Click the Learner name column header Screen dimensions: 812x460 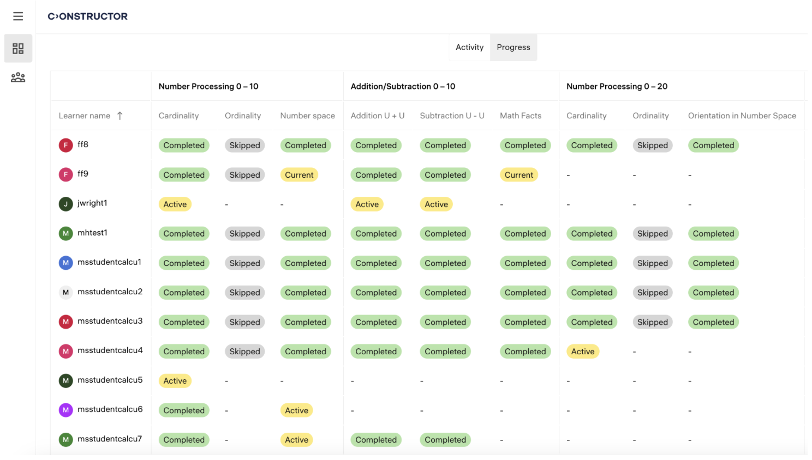[x=85, y=116]
